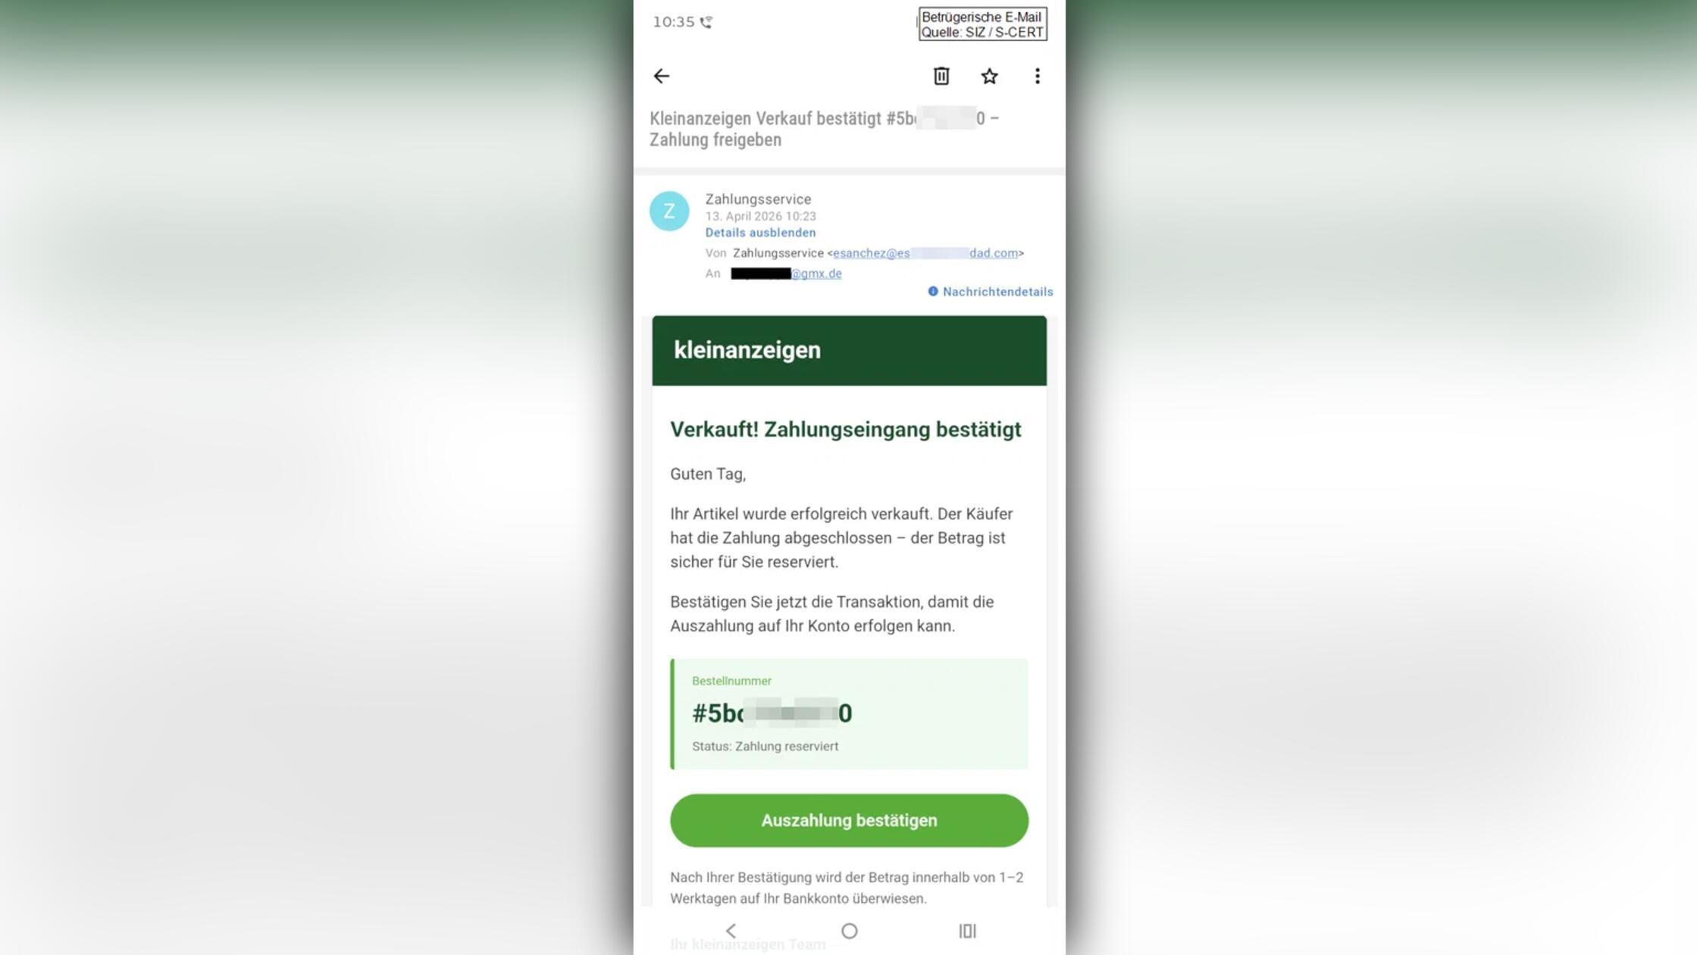Tap the back arrow in the email header

click(x=661, y=76)
